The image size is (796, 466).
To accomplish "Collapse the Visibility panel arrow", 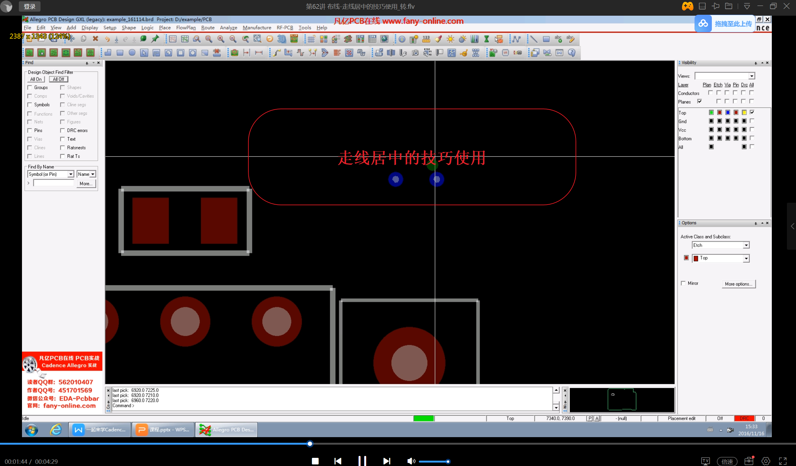I will (x=762, y=63).
